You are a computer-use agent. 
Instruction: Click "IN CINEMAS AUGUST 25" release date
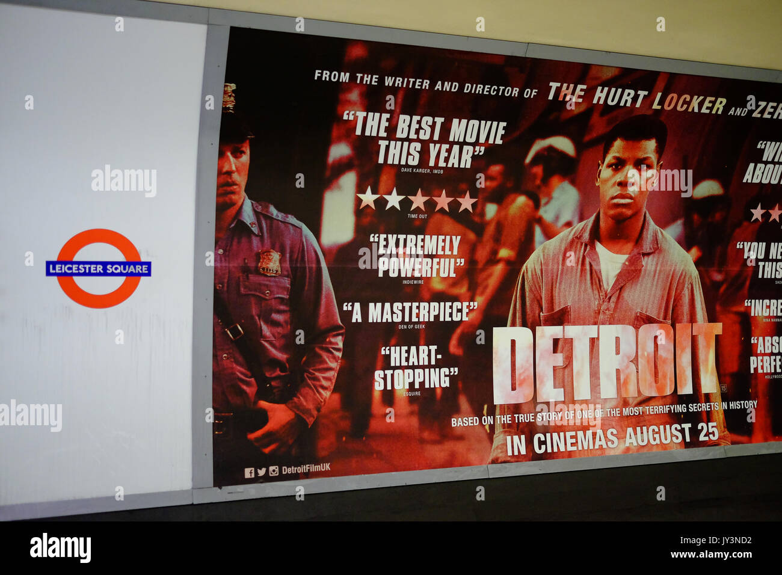[x=612, y=438]
